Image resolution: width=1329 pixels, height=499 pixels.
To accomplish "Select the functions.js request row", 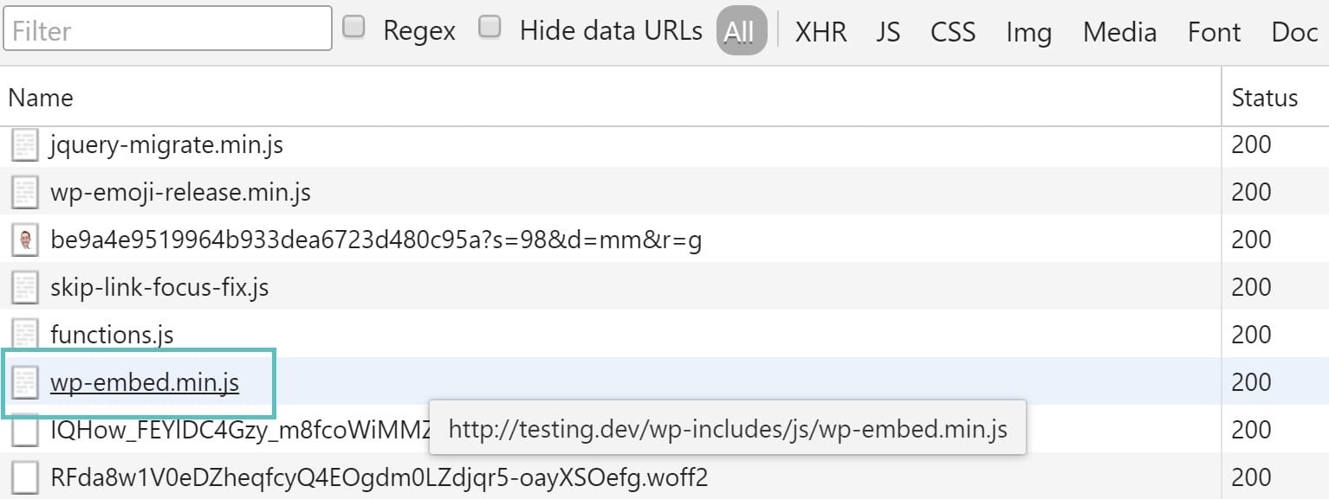I will pyautogui.click(x=113, y=335).
